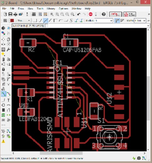
Task: Select the Miter tool
Action: pyautogui.click(x=8, y=79)
